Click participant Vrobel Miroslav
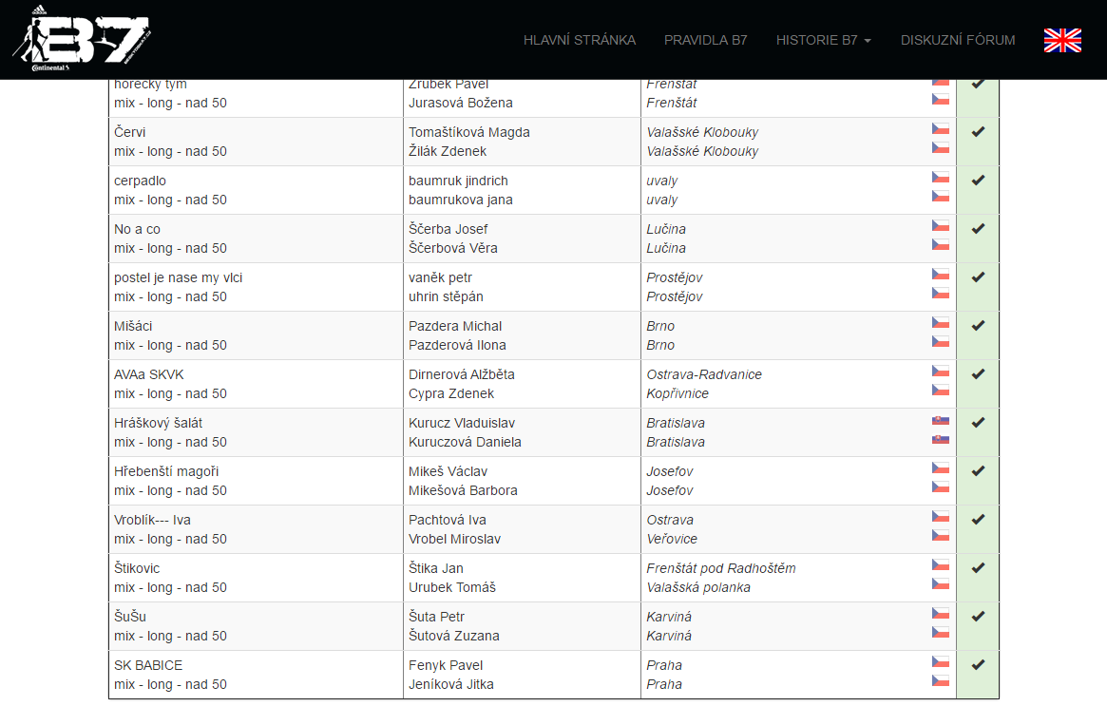The height and width of the screenshot is (706, 1107). [x=454, y=540]
